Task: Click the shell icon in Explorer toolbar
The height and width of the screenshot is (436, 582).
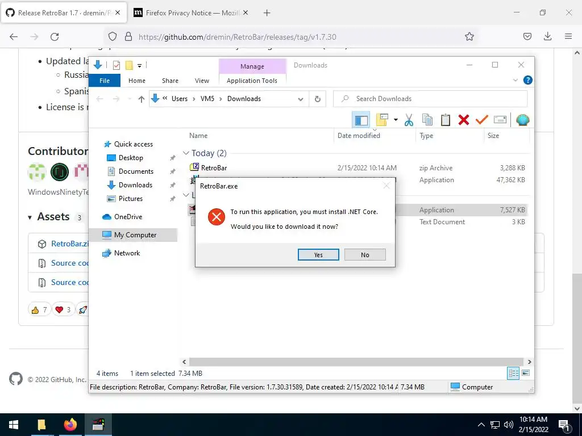Action: tap(523, 120)
